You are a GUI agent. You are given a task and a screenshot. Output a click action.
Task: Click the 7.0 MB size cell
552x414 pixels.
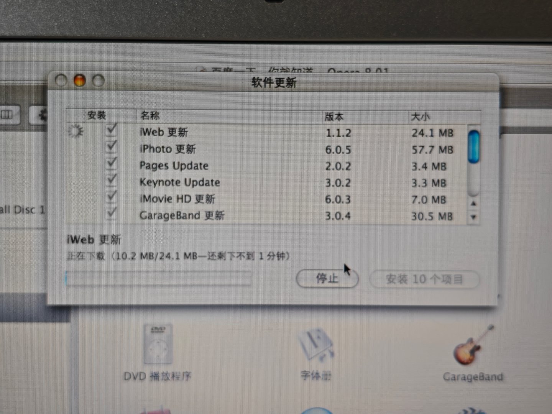point(429,200)
